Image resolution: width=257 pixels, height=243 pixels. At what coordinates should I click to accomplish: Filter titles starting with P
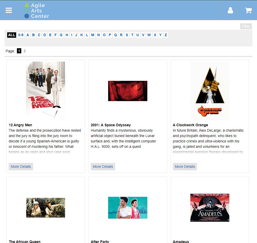click(110, 35)
